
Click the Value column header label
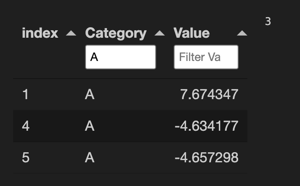click(192, 33)
